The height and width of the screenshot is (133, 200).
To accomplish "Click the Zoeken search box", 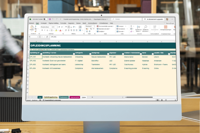I will [127, 19].
